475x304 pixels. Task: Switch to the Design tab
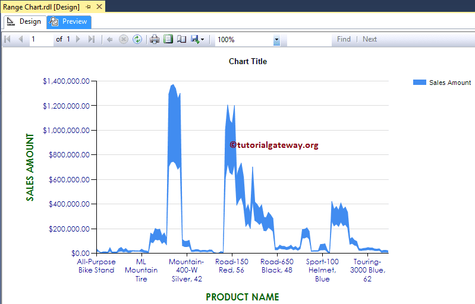(24, 21)
